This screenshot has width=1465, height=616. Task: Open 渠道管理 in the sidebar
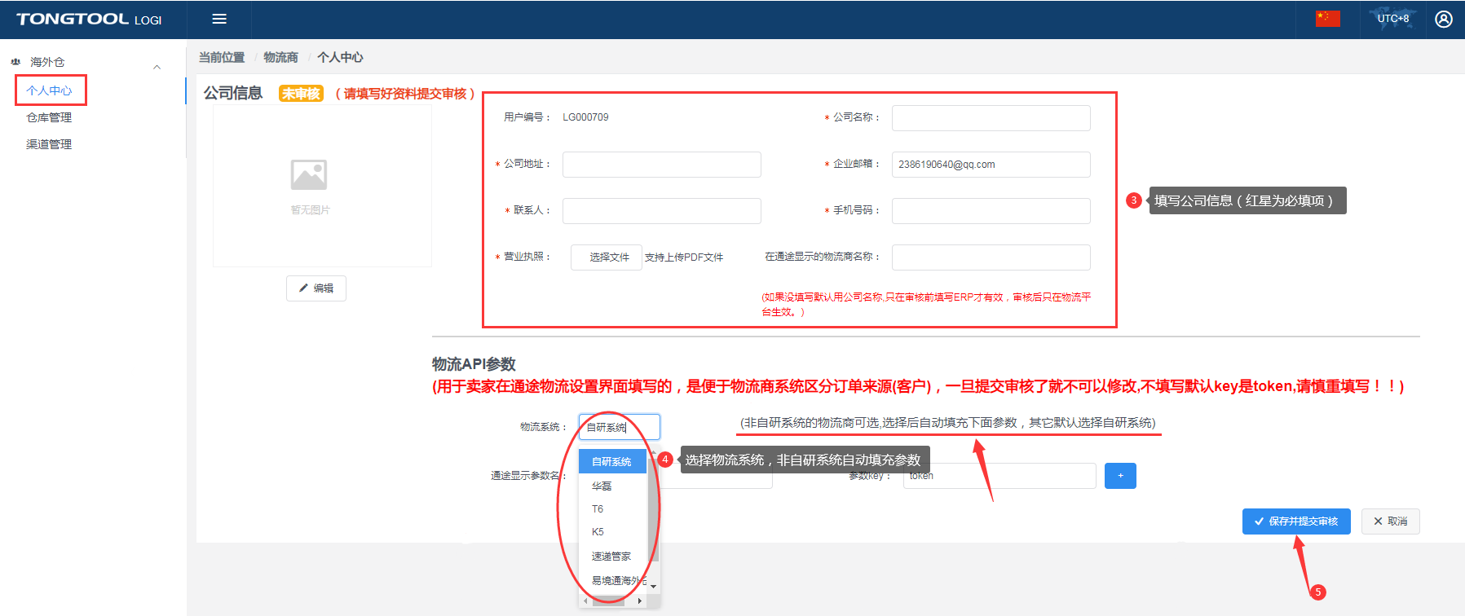[49, 144]
